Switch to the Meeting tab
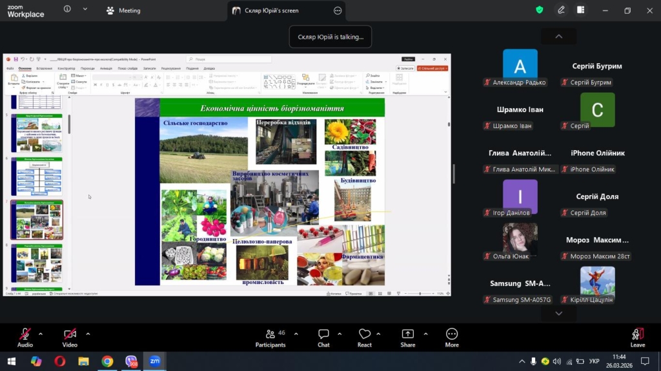 click(x=123, y=10)
